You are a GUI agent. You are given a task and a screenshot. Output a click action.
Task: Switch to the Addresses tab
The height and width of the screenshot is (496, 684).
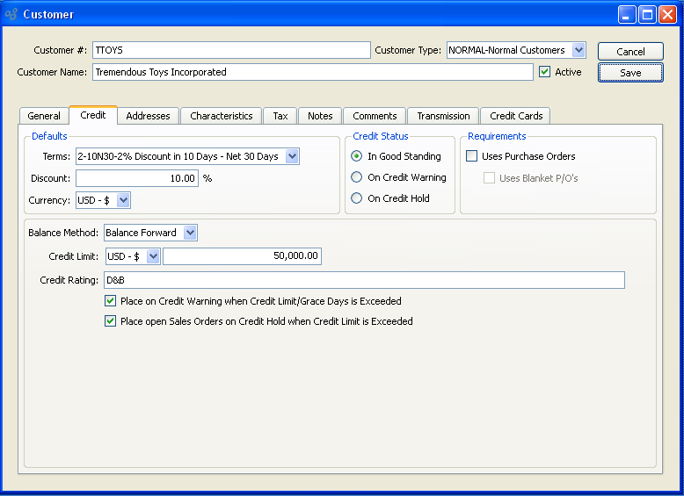click(148, 116)
